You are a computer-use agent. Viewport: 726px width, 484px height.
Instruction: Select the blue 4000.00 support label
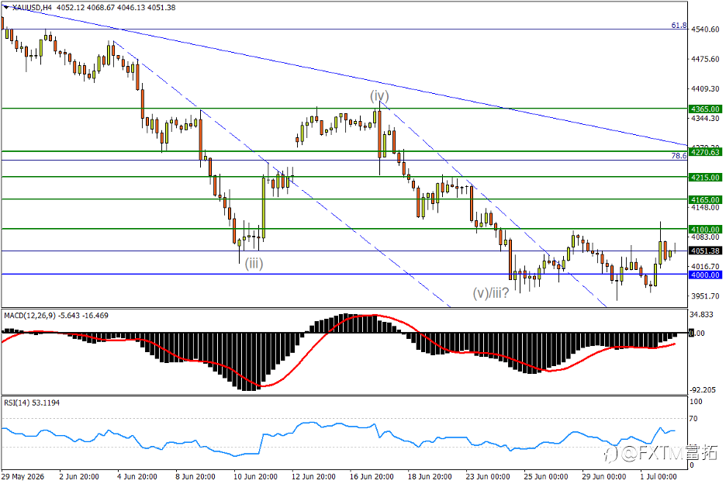[x=706, y=275]
